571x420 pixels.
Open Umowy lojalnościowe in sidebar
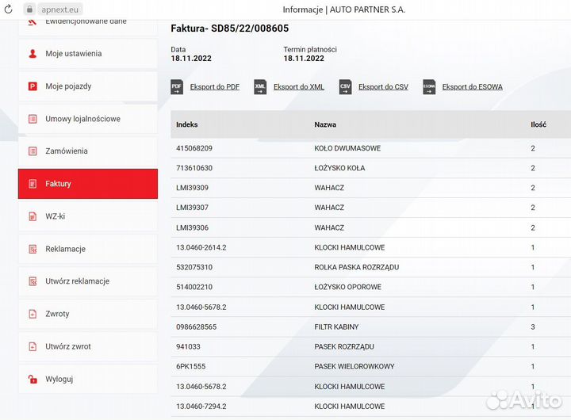pyautogui.click(x=82, y=119)
